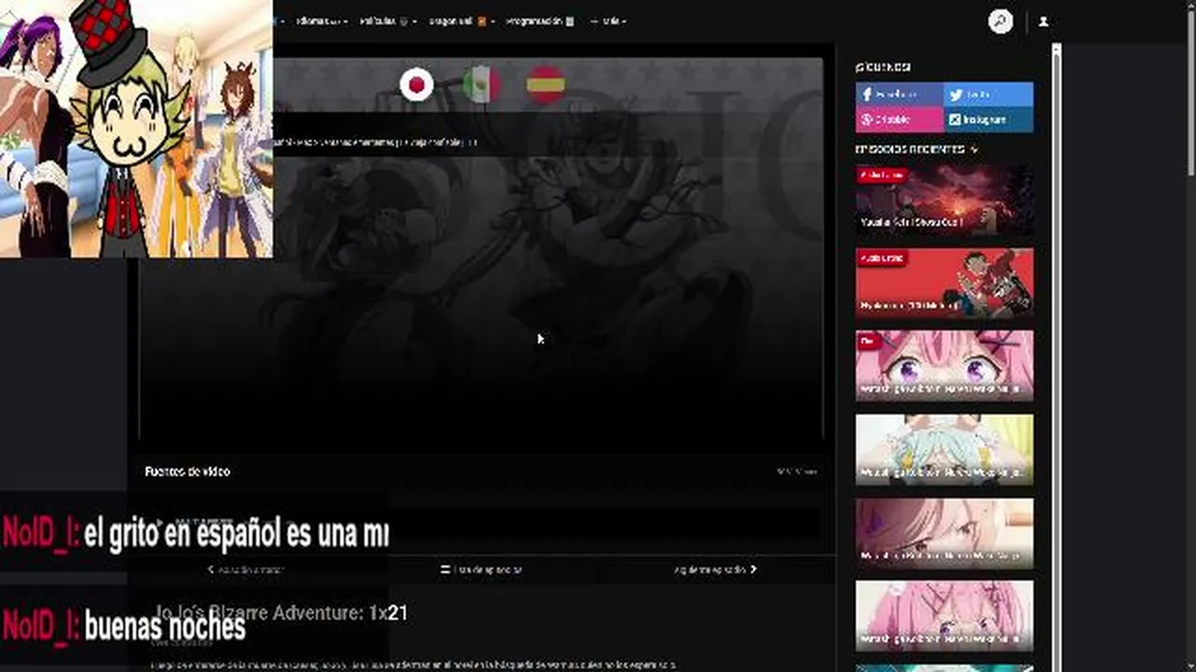Click the 'Fuentes de video' heading
1196x672 pixels.
point(187,471)
